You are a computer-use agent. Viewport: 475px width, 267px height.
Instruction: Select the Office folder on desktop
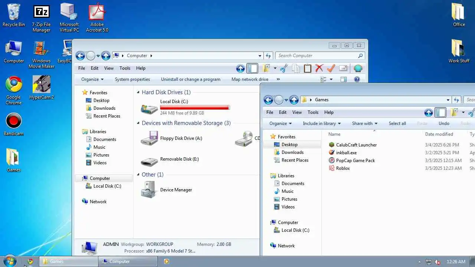click(459, 16)
